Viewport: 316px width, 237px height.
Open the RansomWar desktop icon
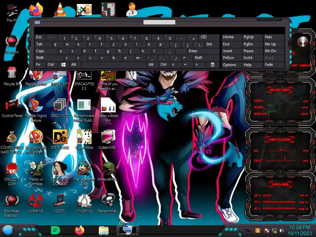point(108,203)
